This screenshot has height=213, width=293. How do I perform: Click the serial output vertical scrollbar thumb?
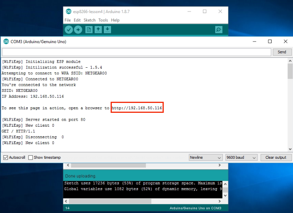(x=290, y=71)
